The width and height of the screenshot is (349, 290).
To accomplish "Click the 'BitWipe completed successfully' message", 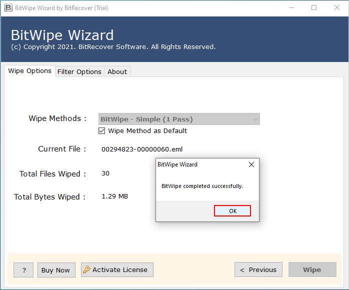I will click(202, 186).
